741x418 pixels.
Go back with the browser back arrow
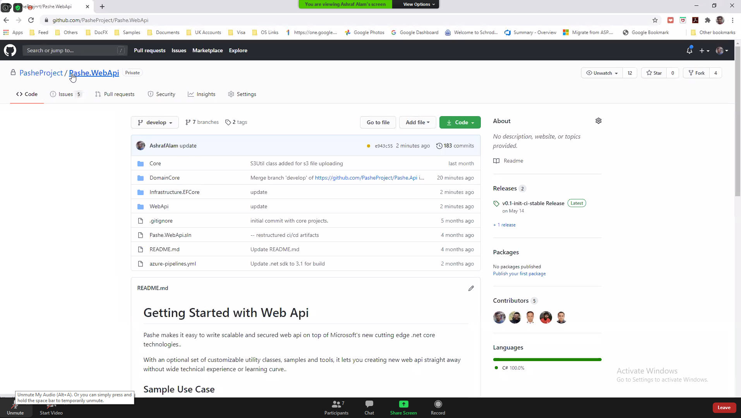[6, 20]
